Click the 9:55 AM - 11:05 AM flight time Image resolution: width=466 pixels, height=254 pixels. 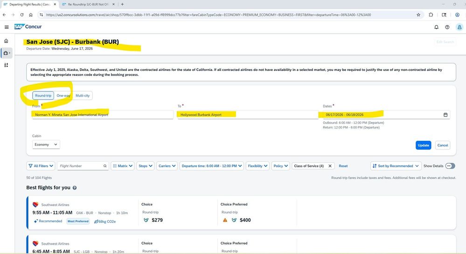pos(52,213)
